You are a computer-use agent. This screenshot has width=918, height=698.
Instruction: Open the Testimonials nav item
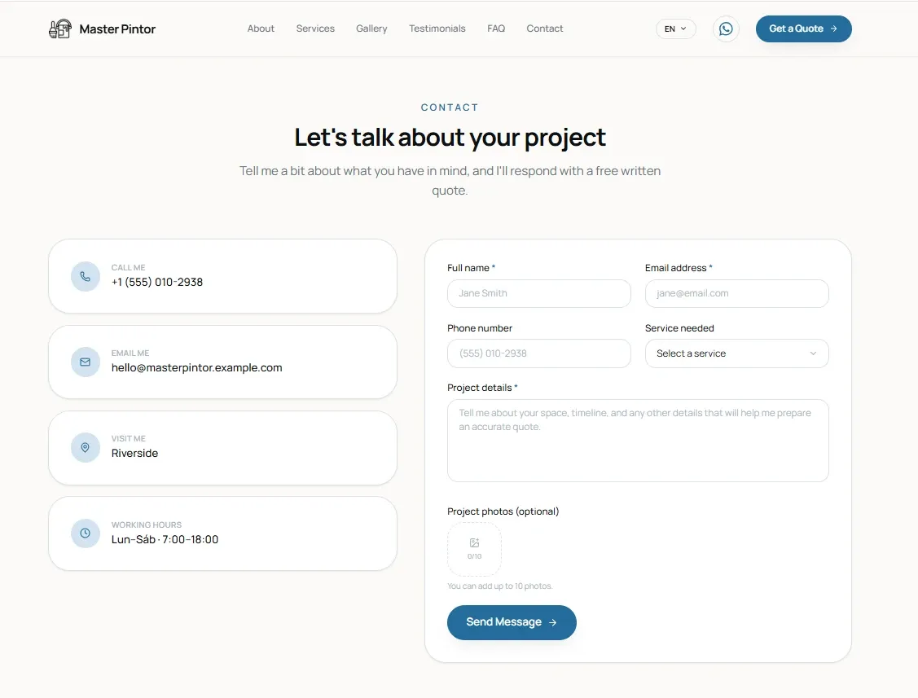point(437,29)
